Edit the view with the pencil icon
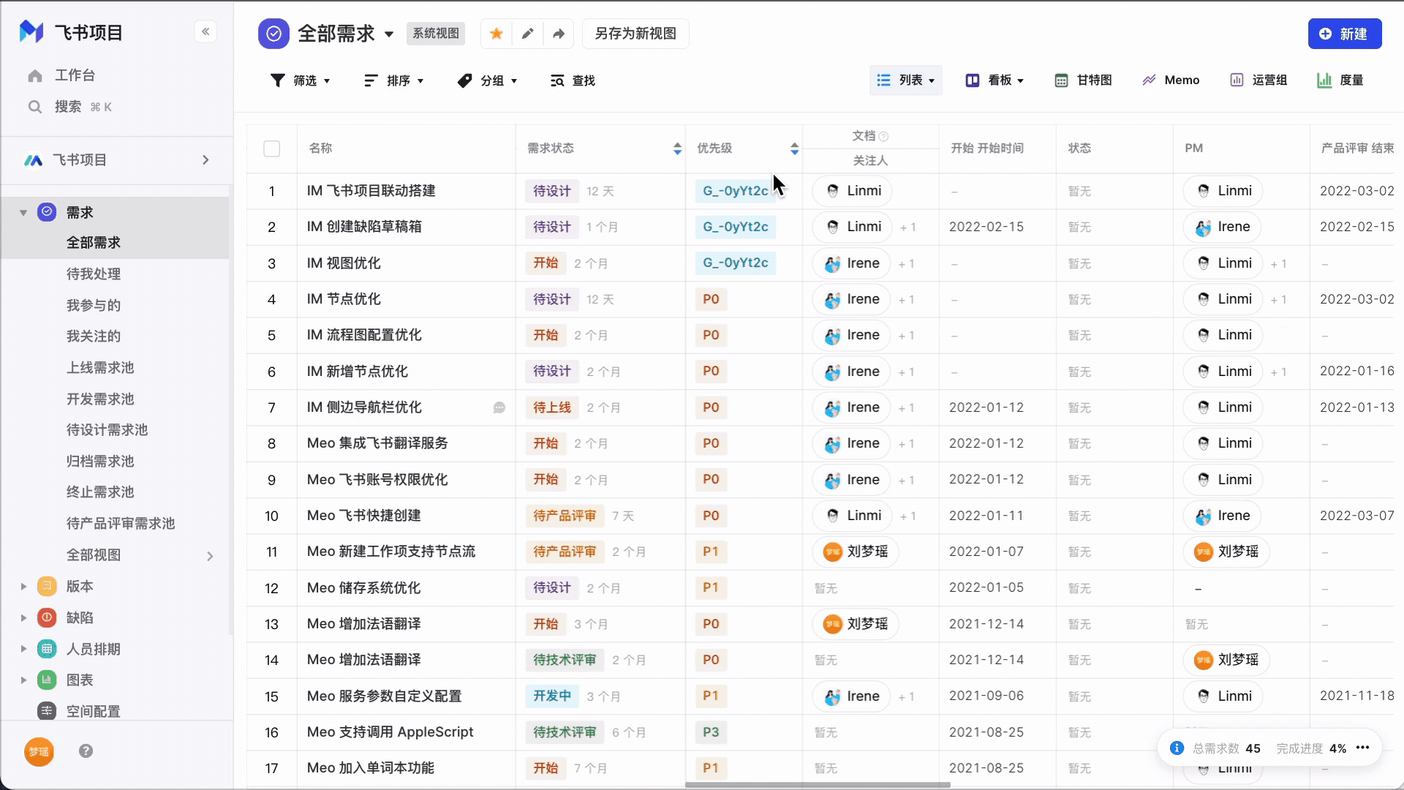Viewport: 1404px width, 790px height. pyautogui.click(x=527, y=34)
